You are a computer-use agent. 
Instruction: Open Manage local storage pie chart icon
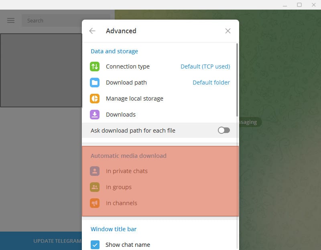pos(95,99)
